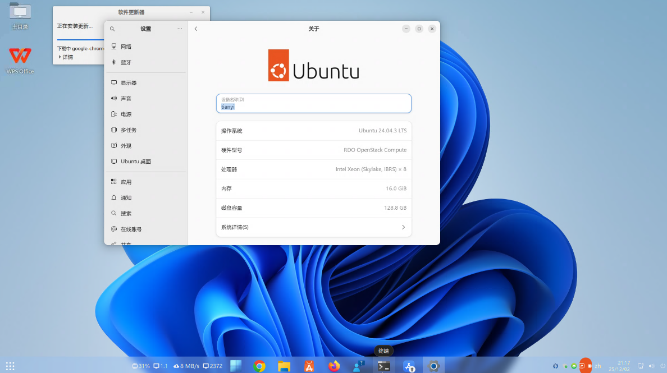Image resolution: width=667 pixels, height=373 pixels.
Task: Launch Google Chrome from the taskbar
Action: (x=259, y=366)
